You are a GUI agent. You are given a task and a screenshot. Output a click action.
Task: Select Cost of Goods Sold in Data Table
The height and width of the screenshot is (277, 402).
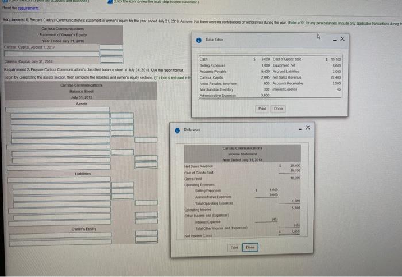coord(287,60)
